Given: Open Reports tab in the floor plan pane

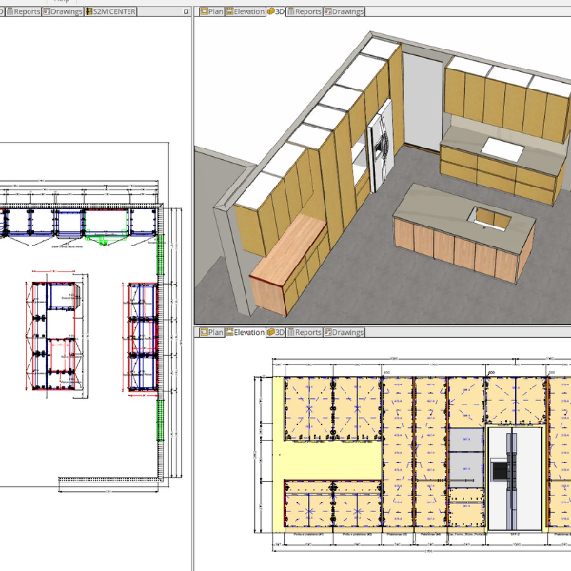Looking at the screenshot, I should click(x=23, y=11).
